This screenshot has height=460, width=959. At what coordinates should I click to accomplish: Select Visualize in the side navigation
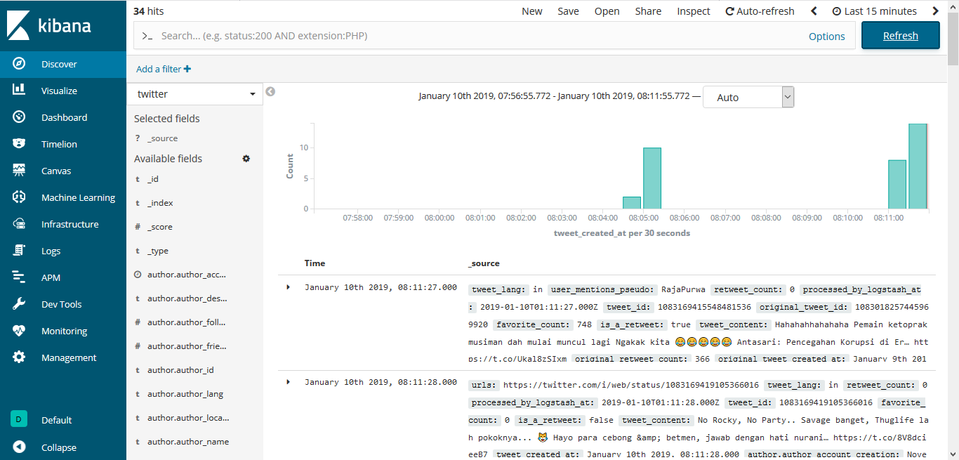click(x=63, y=91)
